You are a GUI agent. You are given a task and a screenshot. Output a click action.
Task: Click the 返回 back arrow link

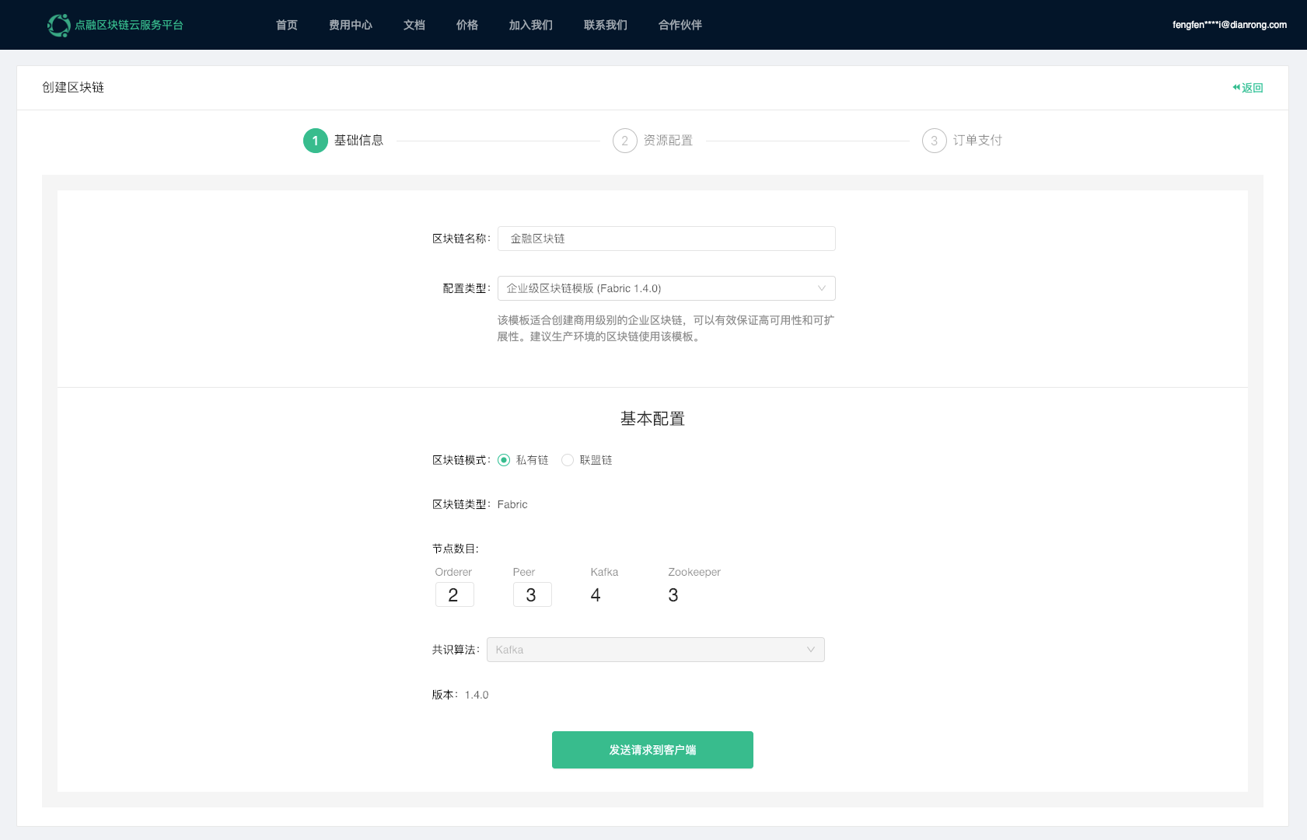click(x=1247, y=88)
